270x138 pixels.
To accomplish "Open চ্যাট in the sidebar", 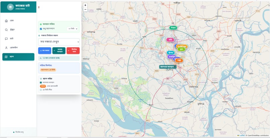I will pyautogui.click(x=18, y=39).
